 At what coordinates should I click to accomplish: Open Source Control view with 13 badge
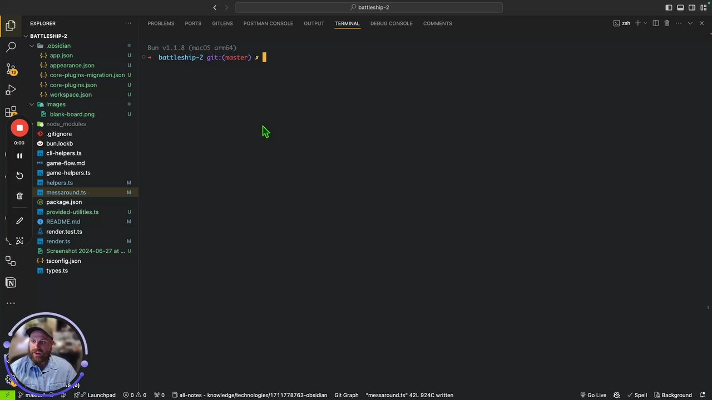[11, 69]
